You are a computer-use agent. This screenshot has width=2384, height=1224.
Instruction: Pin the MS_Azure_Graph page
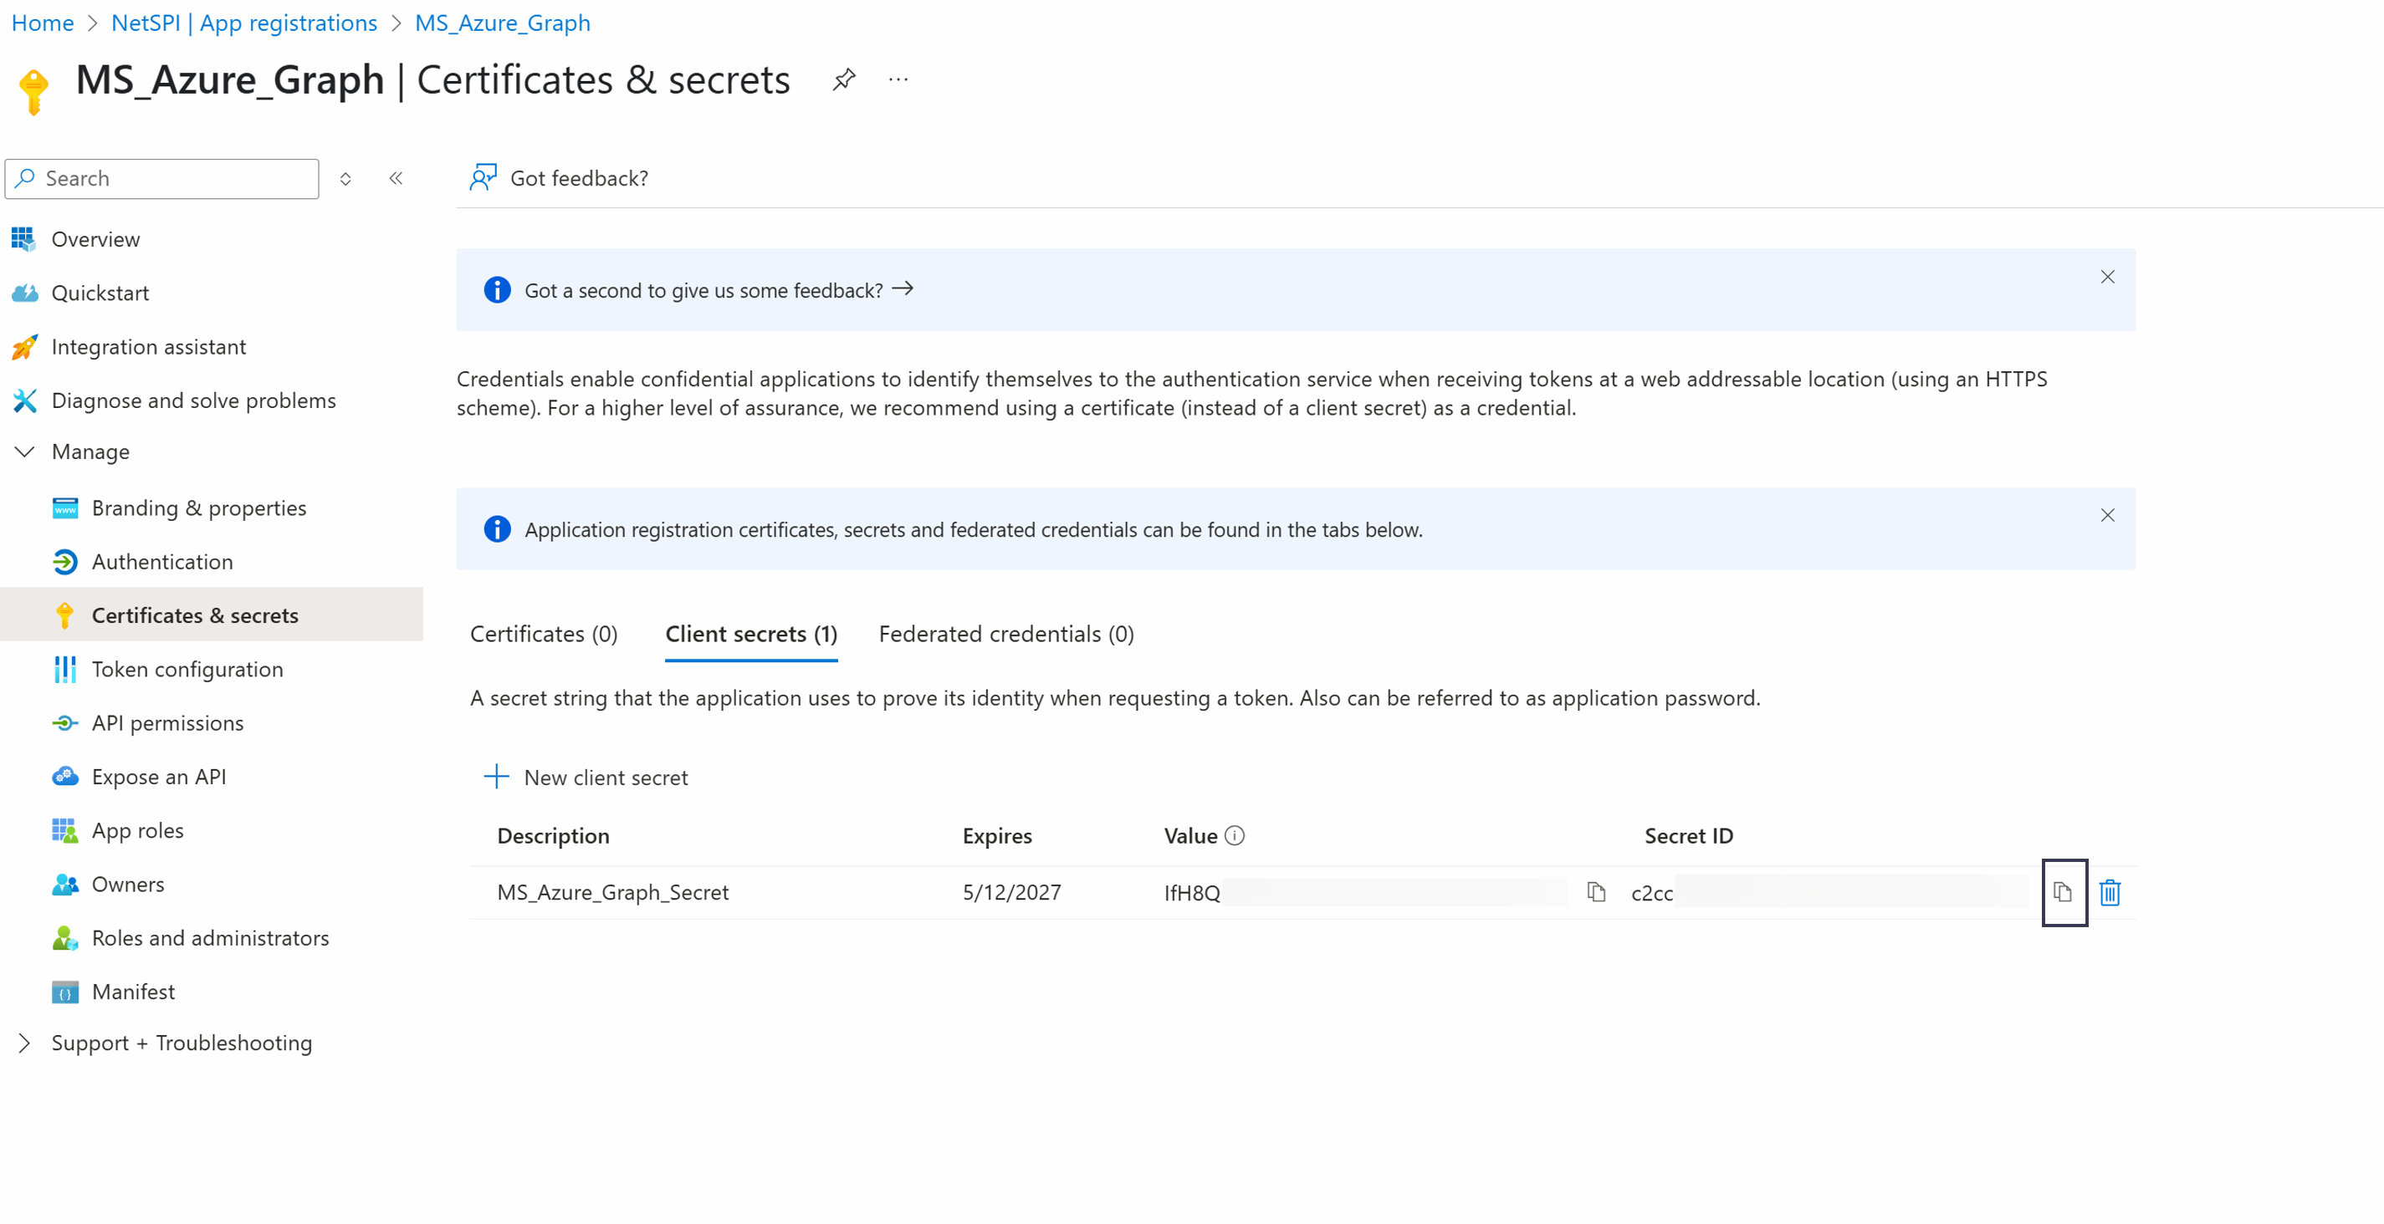(843, 79)
